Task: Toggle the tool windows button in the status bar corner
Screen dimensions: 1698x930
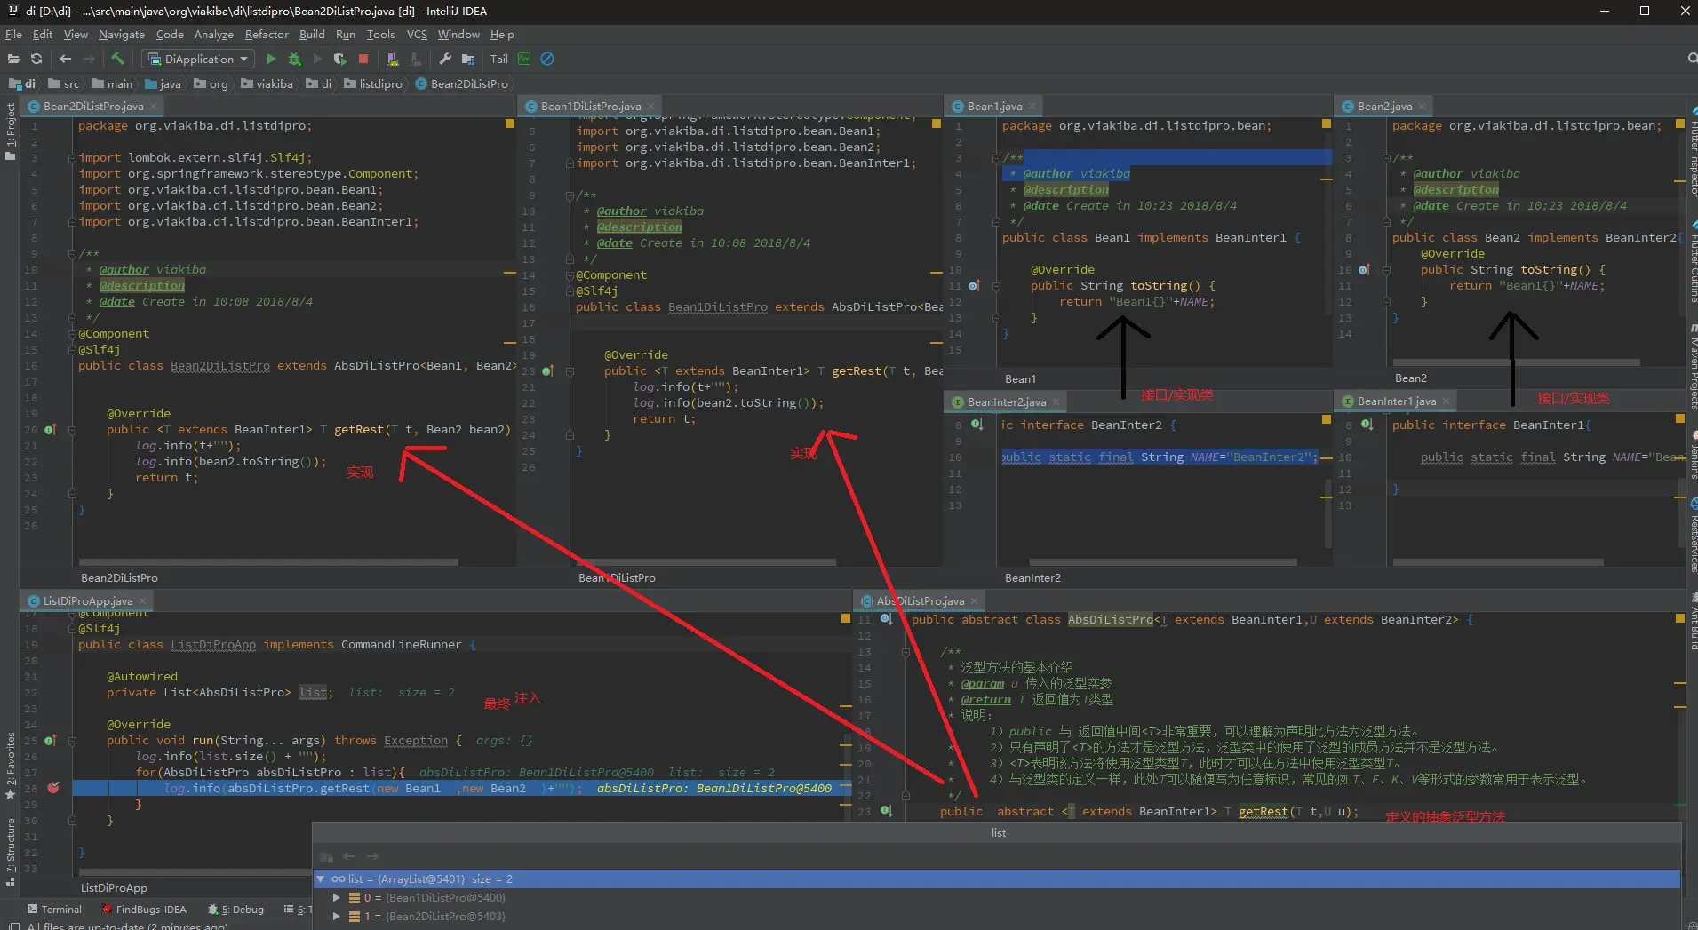Action: click(14, 926)
